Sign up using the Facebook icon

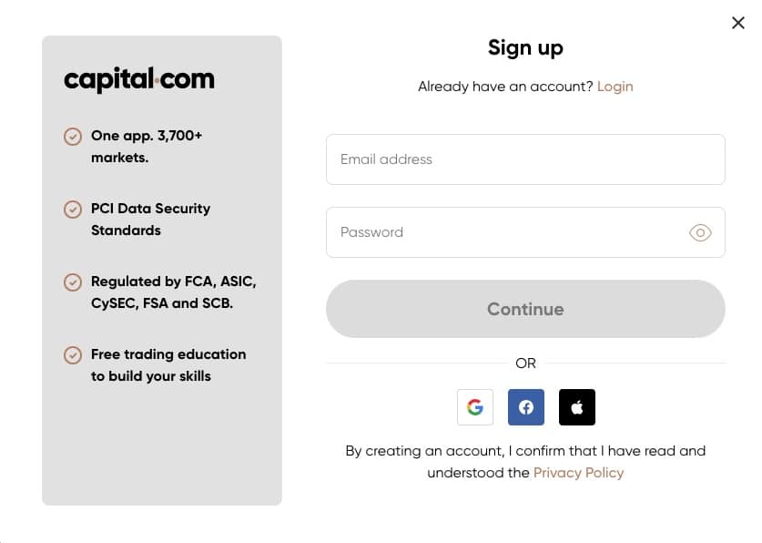click(x=526, y=407)
